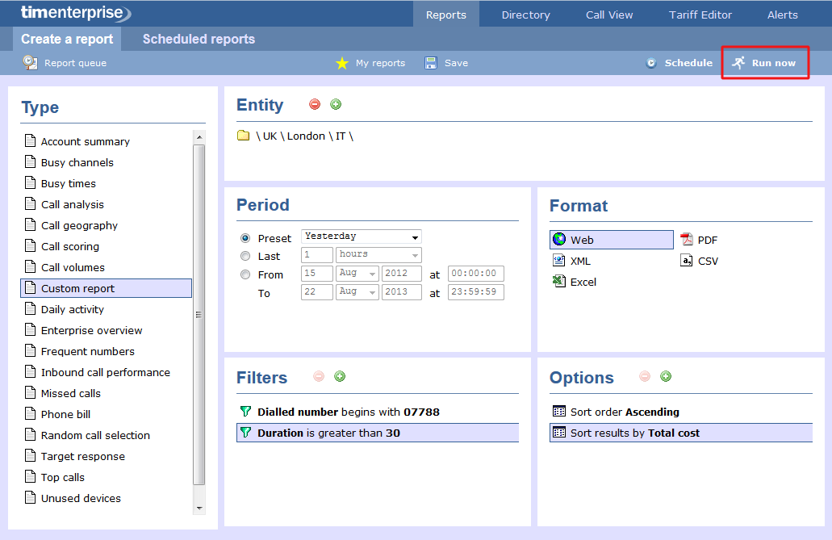Open the Scheduled reports tab

tap(199, 39)
